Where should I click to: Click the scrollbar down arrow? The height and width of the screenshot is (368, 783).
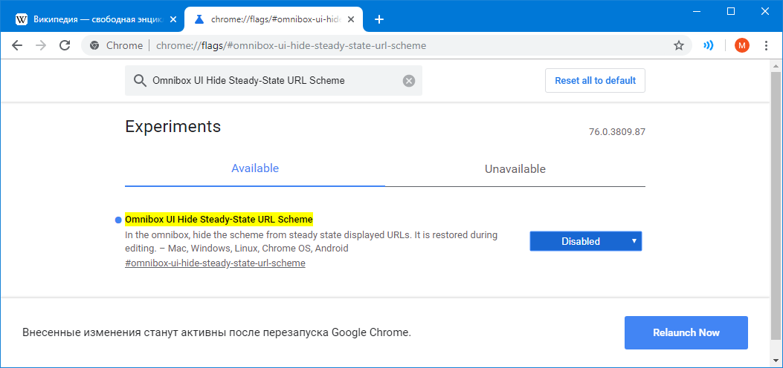(776, 360)
